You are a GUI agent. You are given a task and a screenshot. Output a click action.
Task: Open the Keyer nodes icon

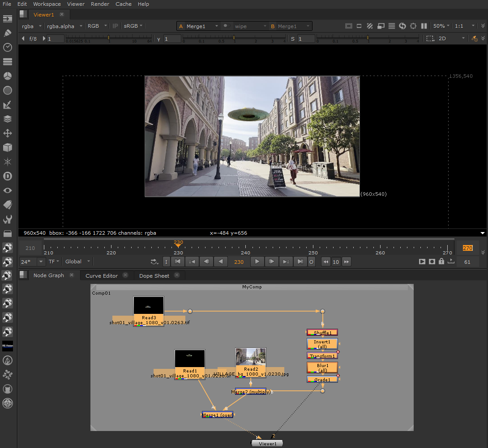point(8,105)
